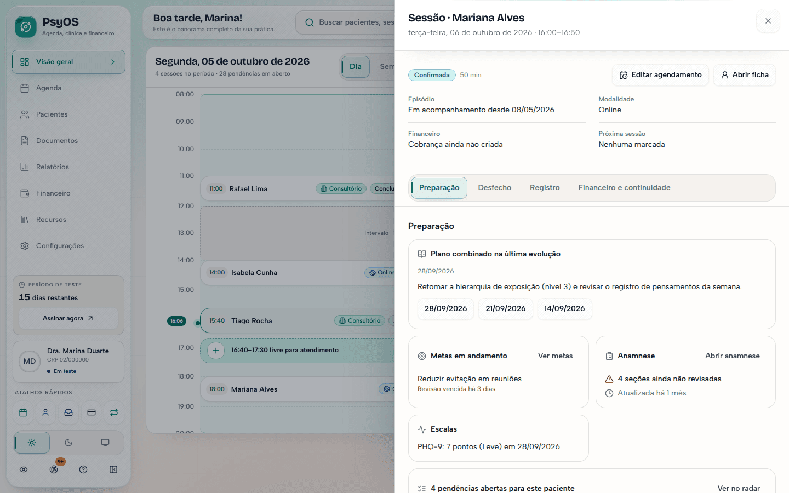Viewport: 789px width, 493px height.
Task: Collapse the sidebar with the panel icon
Action: tap(113, 469)
